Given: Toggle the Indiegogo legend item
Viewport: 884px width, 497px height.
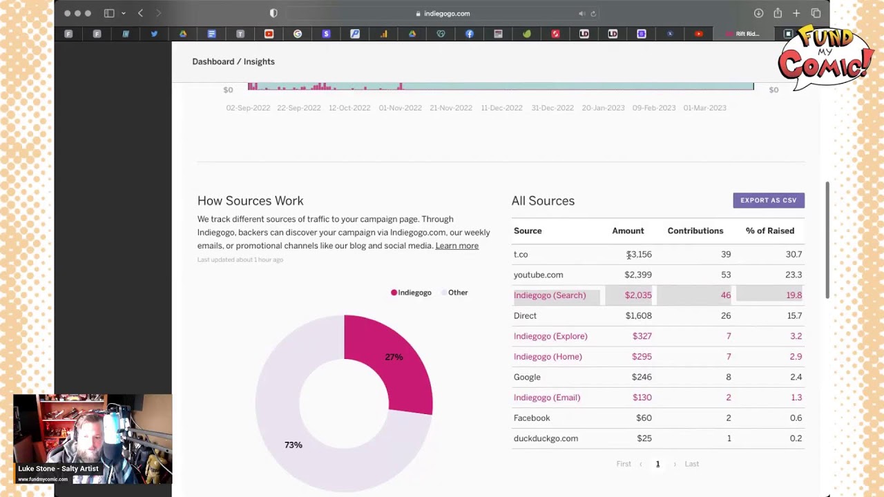Looking at the screenshot, I should (411, 293).
